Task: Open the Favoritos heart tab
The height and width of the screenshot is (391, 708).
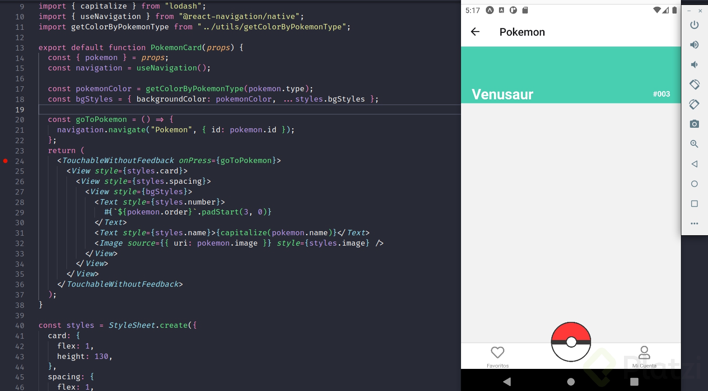Action: click(498, 356)
